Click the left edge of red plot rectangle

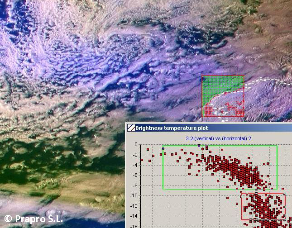pyautogui.click(x=241, y=206)
